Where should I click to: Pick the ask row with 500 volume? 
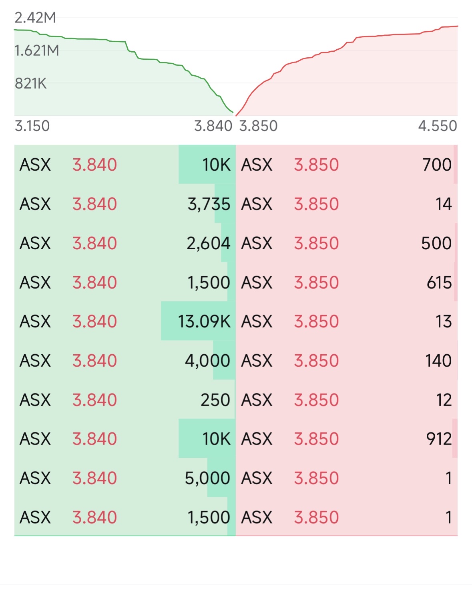coord(346,243)
